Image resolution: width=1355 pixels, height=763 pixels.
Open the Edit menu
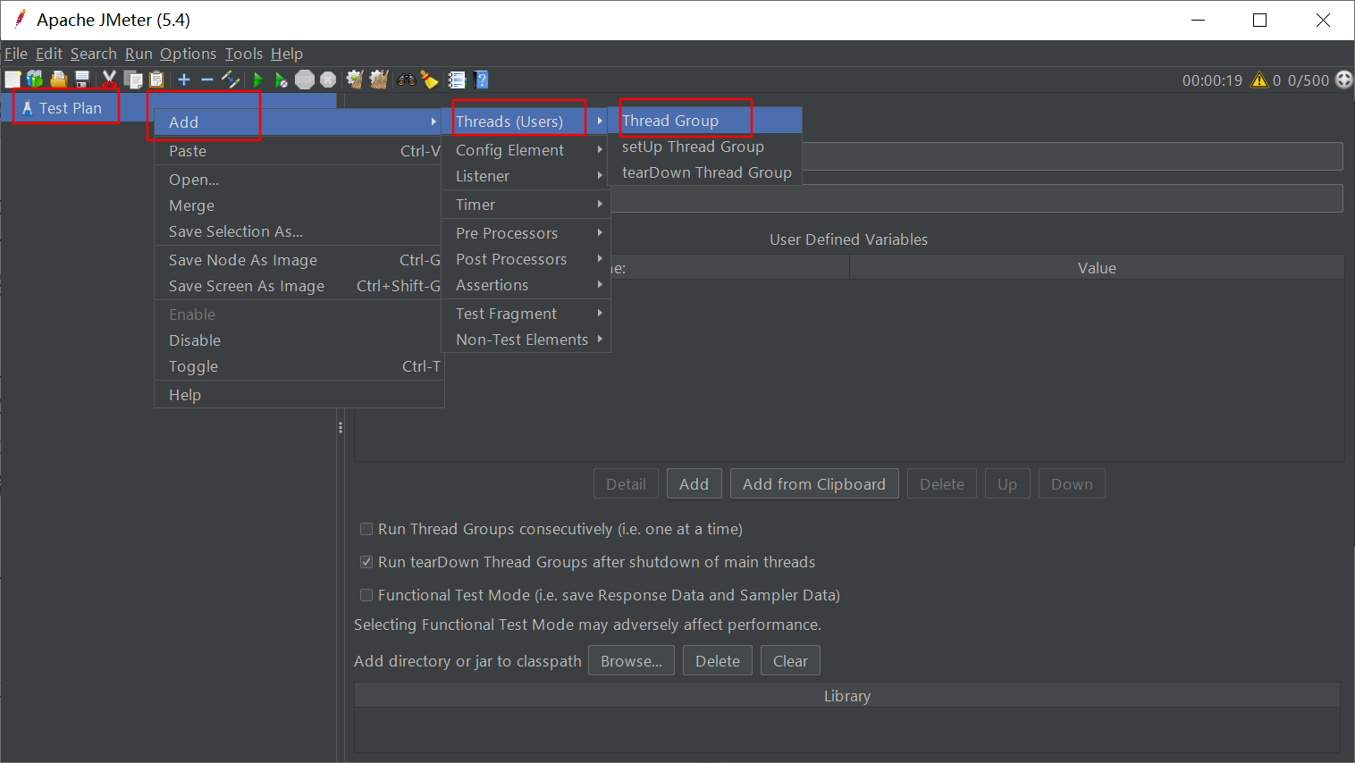click(x=49, y=54)
